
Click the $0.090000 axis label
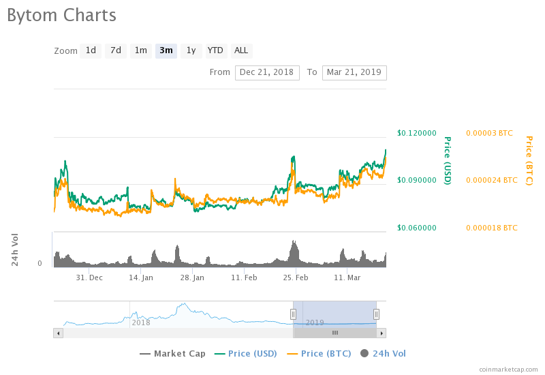(417, 180)
